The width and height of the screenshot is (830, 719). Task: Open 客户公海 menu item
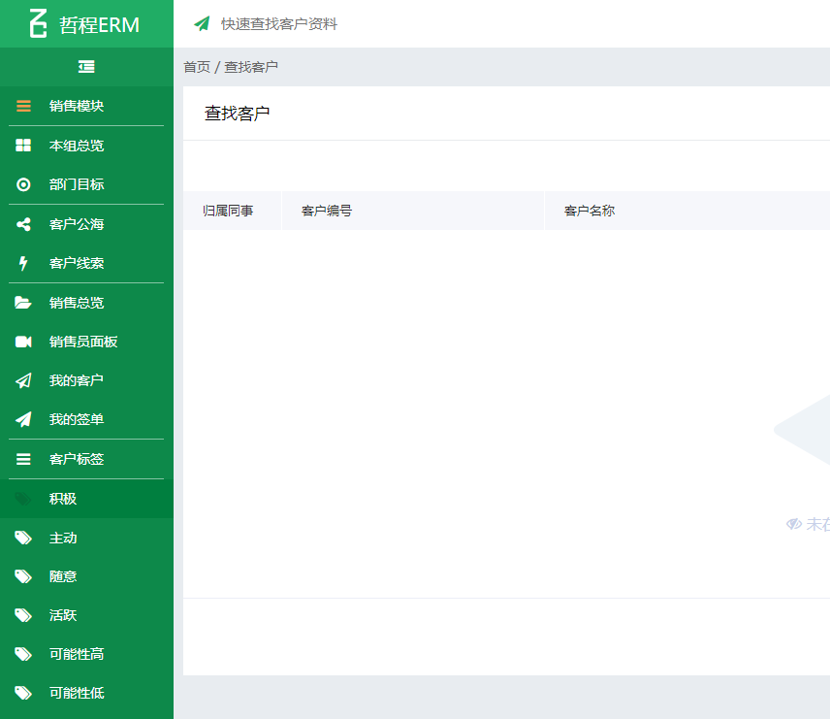coord(86,224)
